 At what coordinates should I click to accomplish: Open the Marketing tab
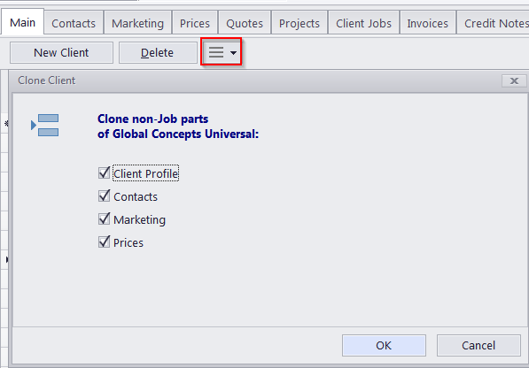point(137,23)
